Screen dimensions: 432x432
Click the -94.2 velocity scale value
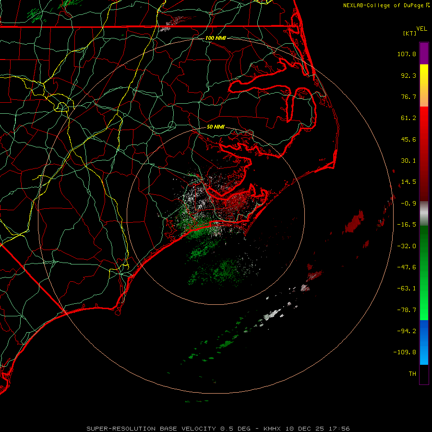(x=407, y=331)
